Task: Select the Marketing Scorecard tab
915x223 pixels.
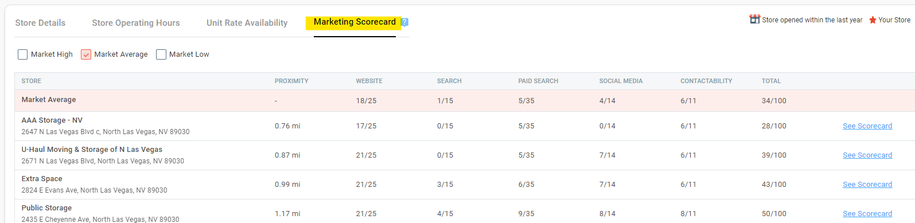Action: [355, 22]
